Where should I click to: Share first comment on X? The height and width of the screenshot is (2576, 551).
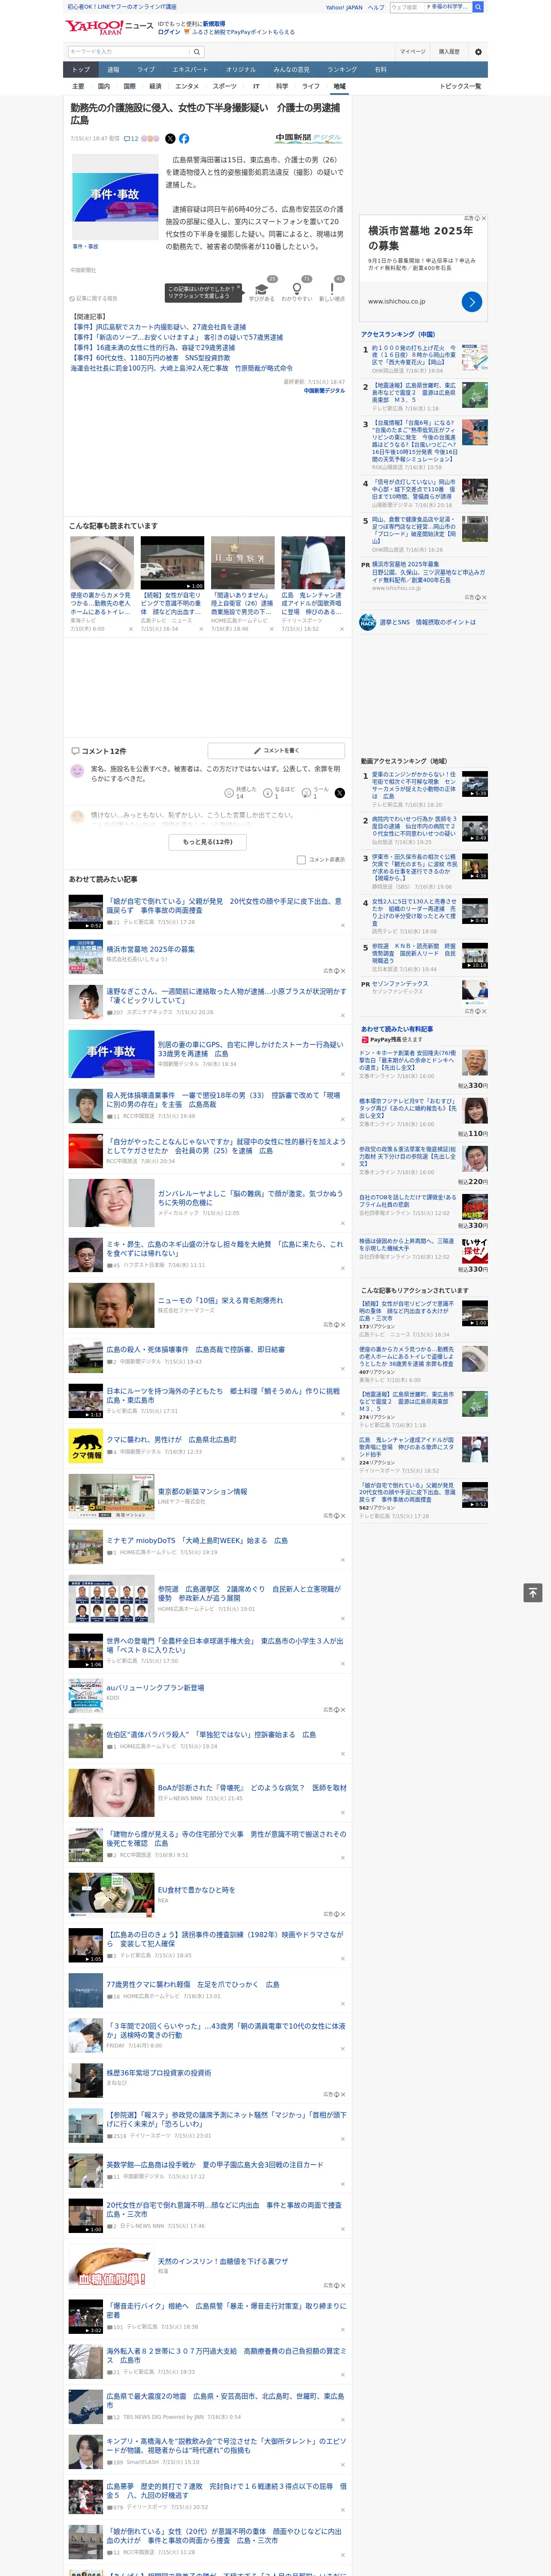[340, 792]
